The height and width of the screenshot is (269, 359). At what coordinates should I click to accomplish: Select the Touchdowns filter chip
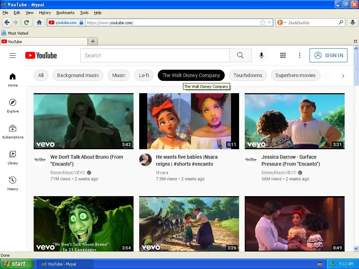[x=248, y=75]
